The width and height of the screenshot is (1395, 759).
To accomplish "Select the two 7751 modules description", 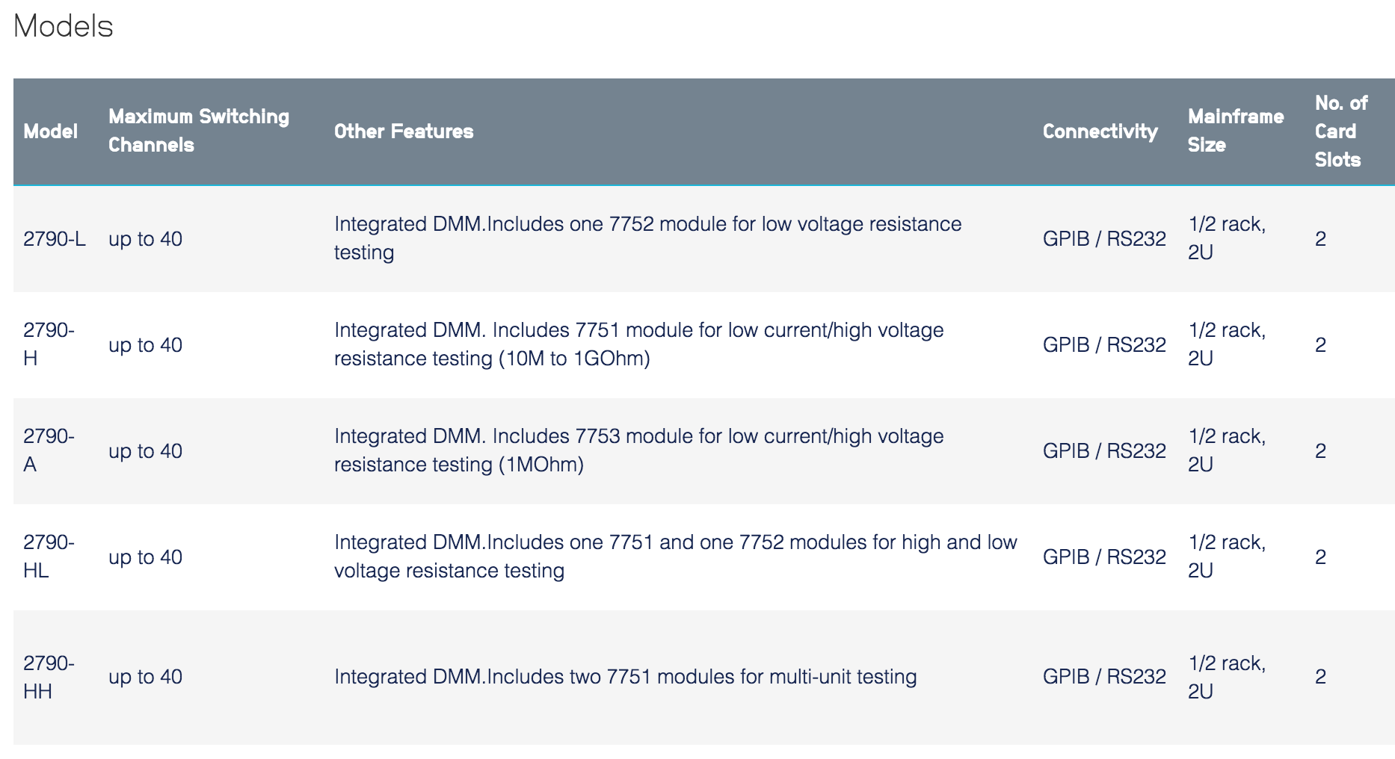I will [x=625, y=677].
